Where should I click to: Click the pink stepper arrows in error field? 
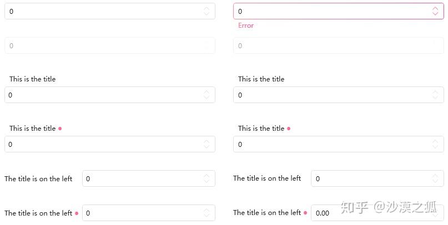[435, 11]
